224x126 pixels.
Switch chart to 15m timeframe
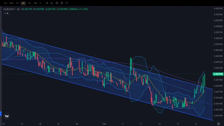[11, 3]
